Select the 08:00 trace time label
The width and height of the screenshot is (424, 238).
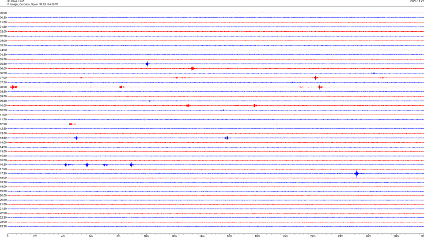coord(3,87)
